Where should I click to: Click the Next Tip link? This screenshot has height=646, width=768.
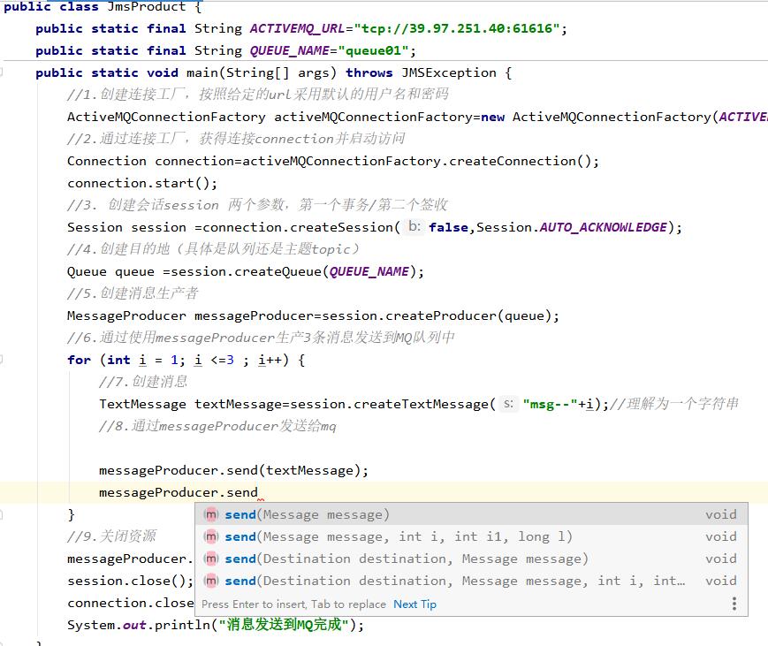coord(414,604)
